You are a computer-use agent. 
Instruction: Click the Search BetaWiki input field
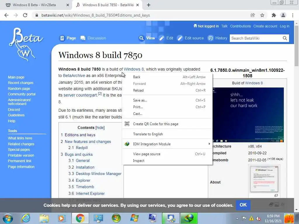256,38
